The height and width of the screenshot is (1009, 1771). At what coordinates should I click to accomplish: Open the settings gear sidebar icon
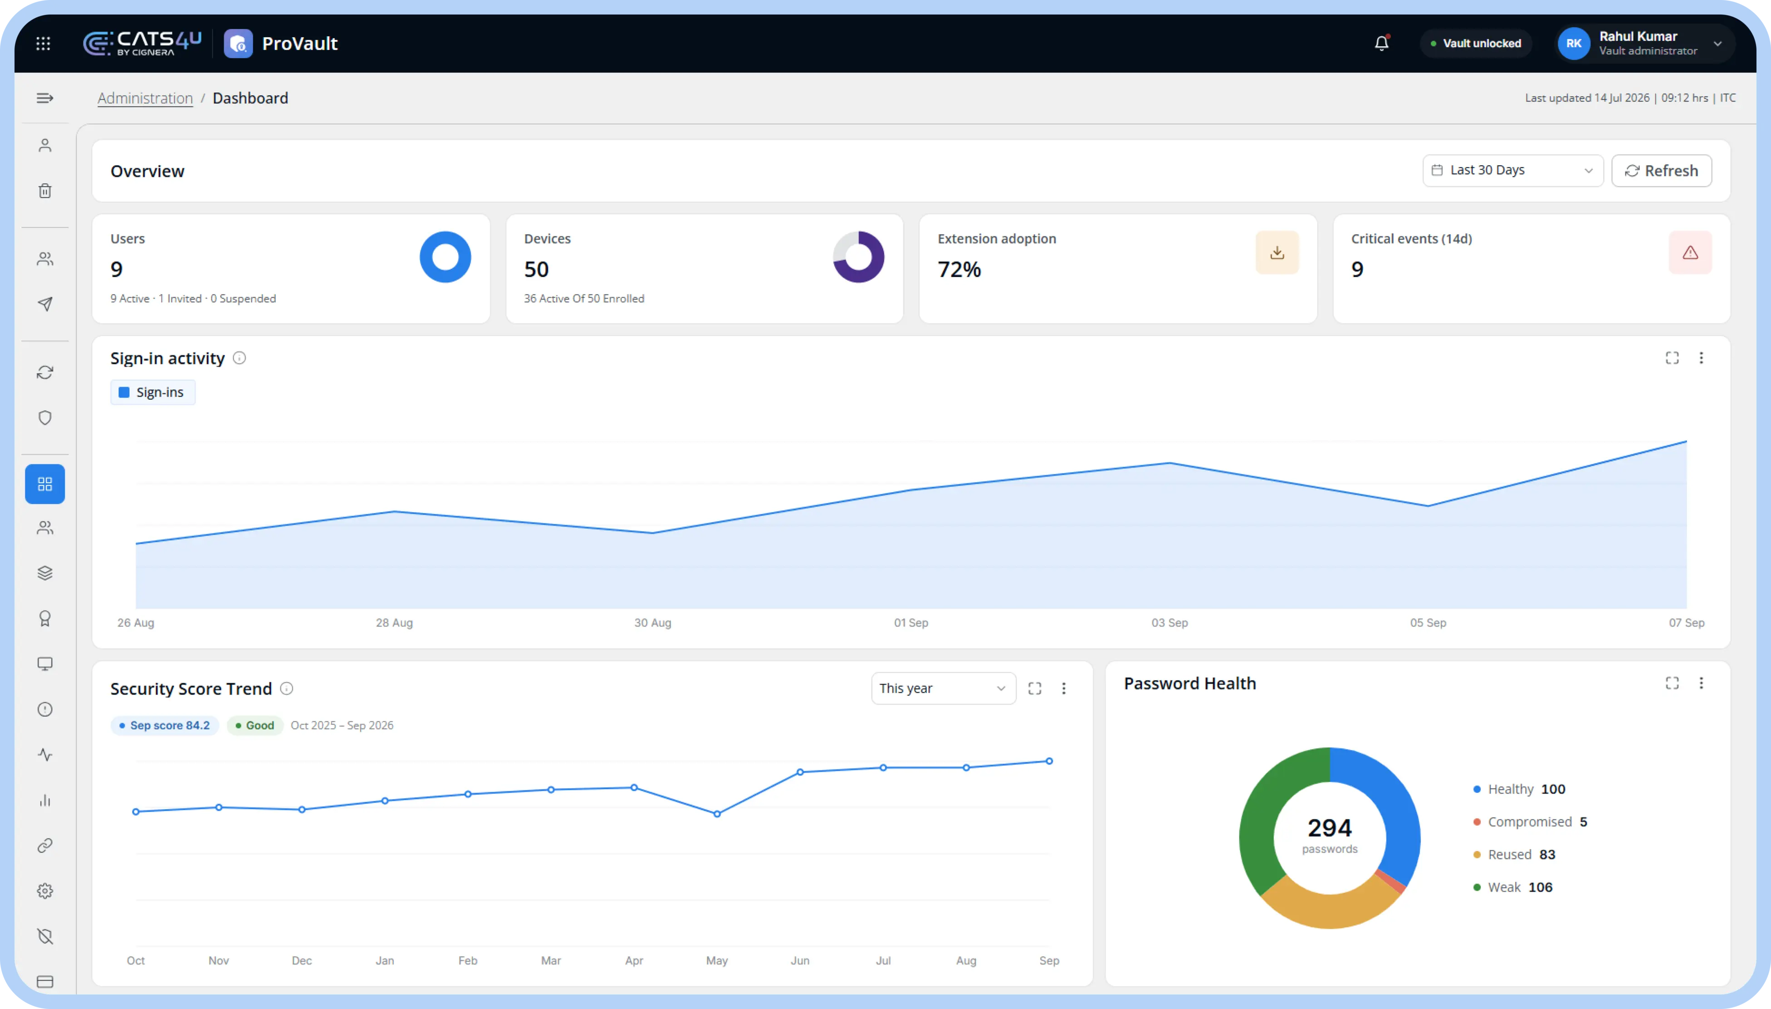coord(45,891)
